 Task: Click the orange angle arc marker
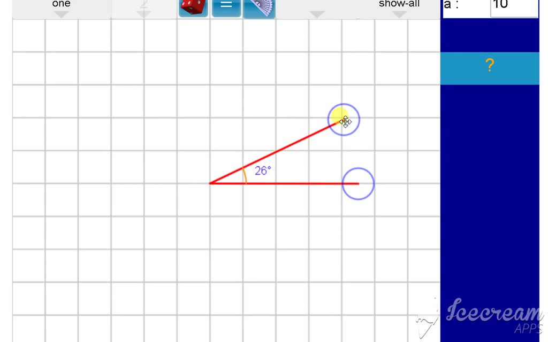coord(245,176)
